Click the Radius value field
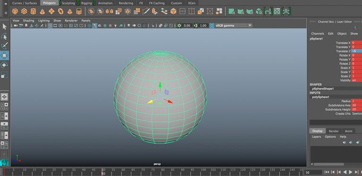The height and width of the screenshot is (176, 362). 356,101
